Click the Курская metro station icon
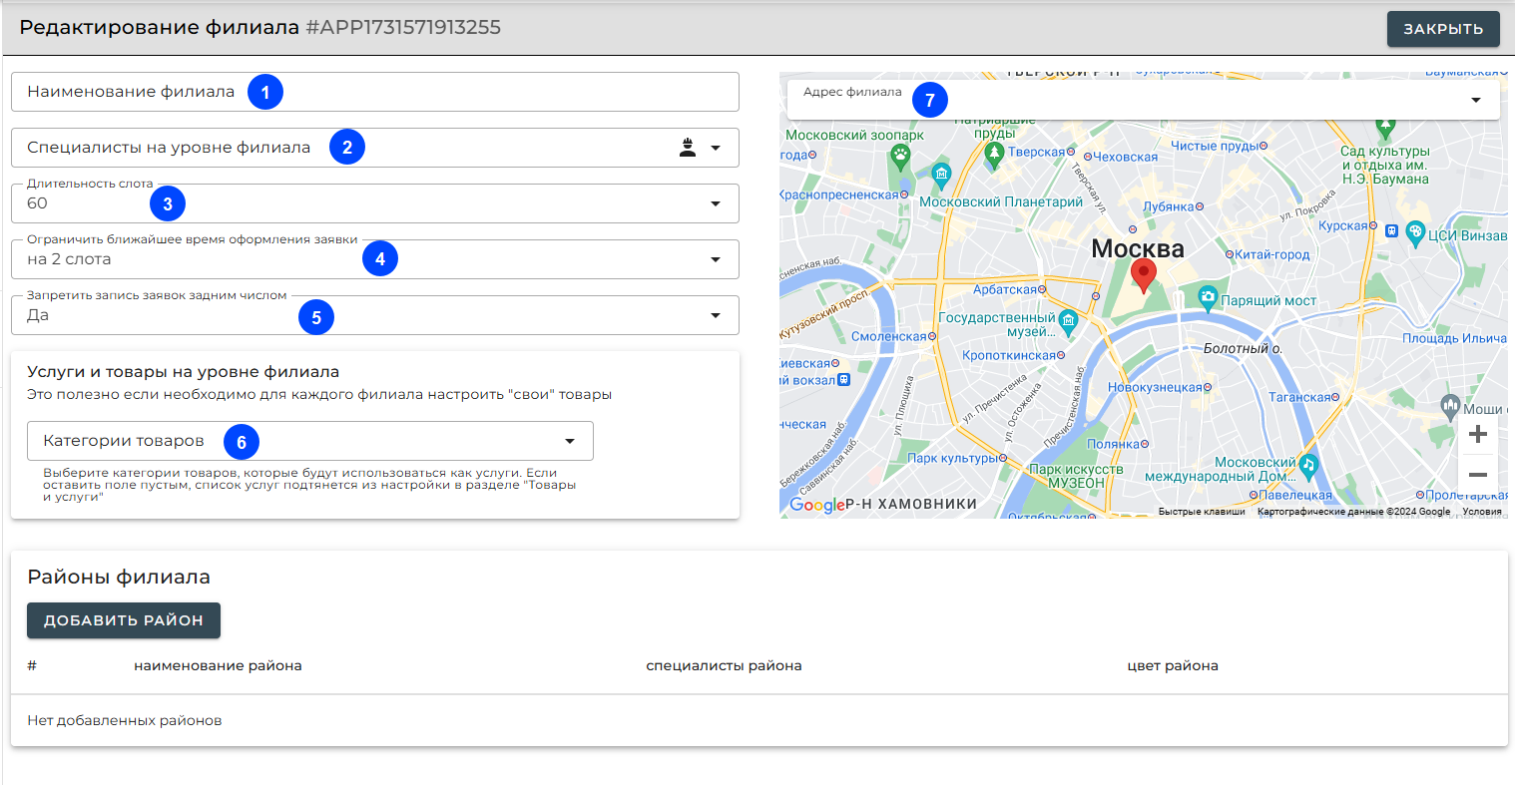The height and width of the screenshot is (785, 1515). [1373, 226]
